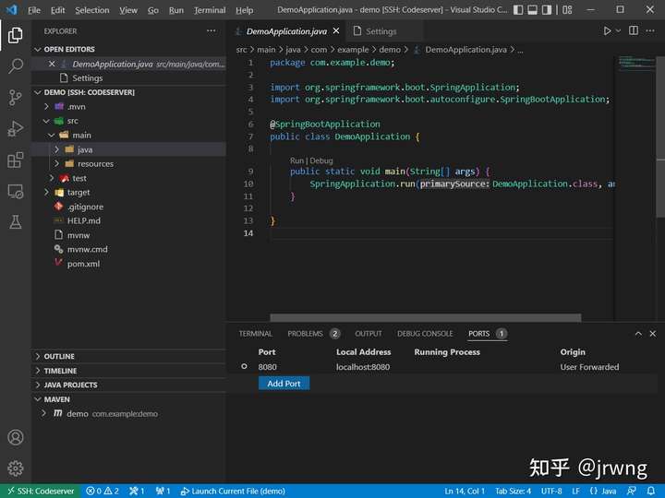The width and height of the screenshot is (665, 498).
Task: Collapse the DEMO [SSH: CODESERVER] folder section
Action: [x=38, y=92]
